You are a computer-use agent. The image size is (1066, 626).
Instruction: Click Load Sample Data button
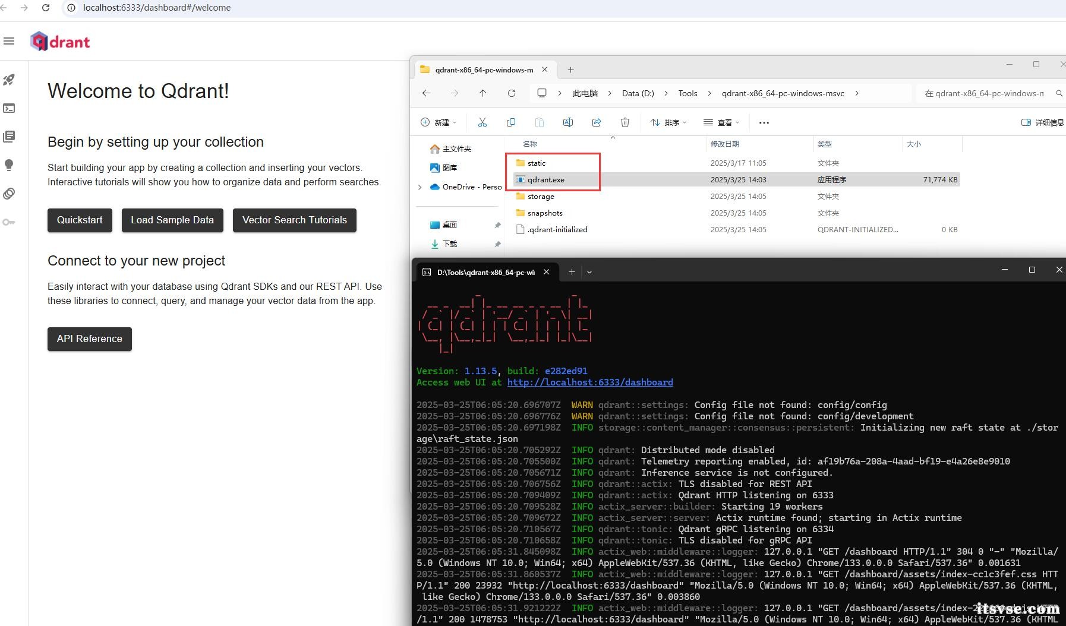172,220
